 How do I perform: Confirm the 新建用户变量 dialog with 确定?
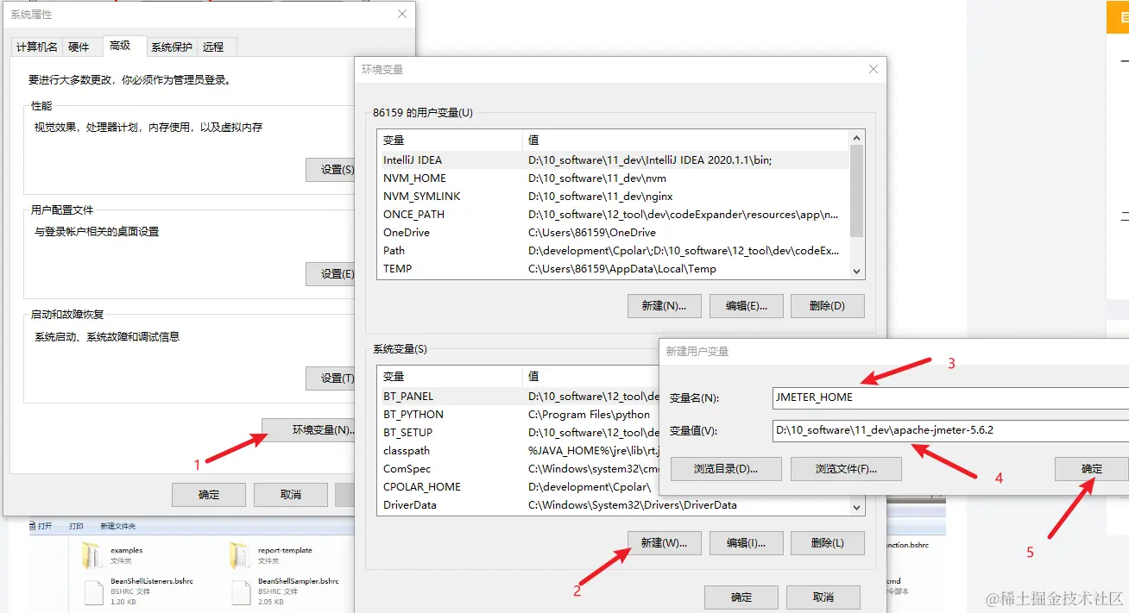coord(1092,469)
